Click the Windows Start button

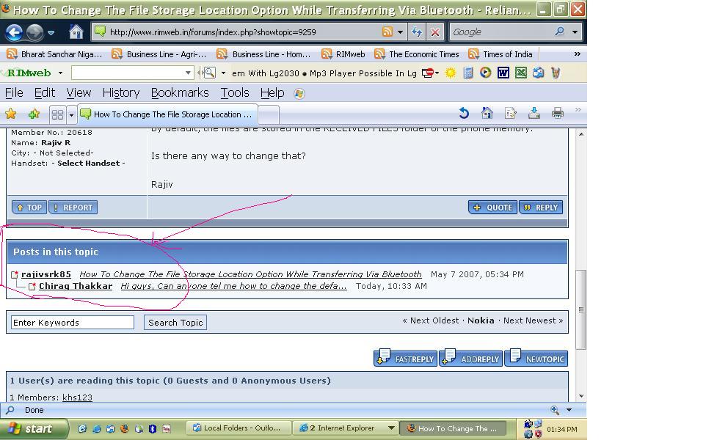(34, 429)
